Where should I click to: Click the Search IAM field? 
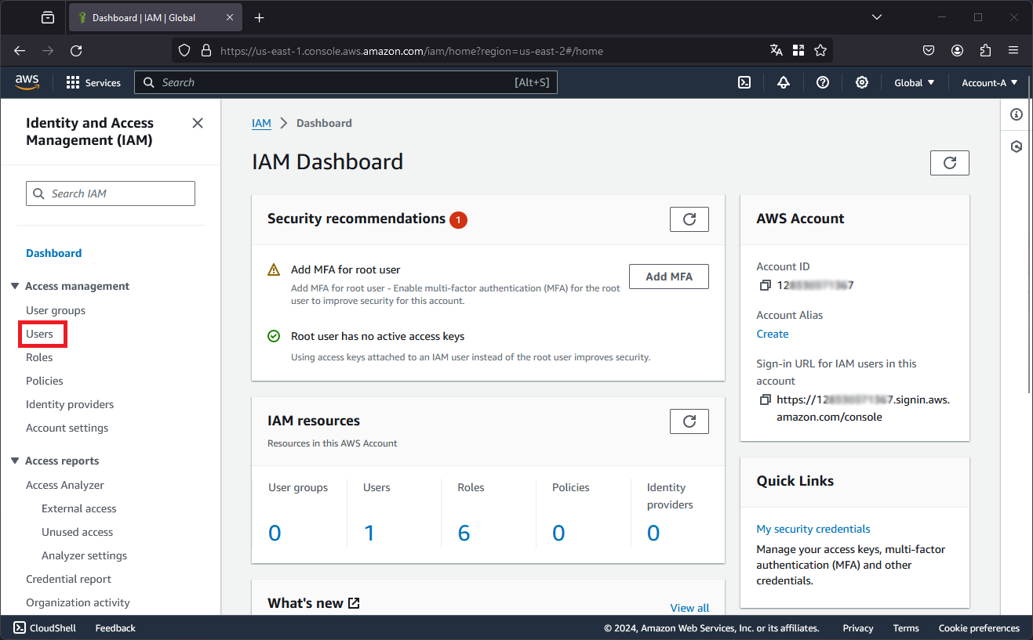click(x=111, y=193)
